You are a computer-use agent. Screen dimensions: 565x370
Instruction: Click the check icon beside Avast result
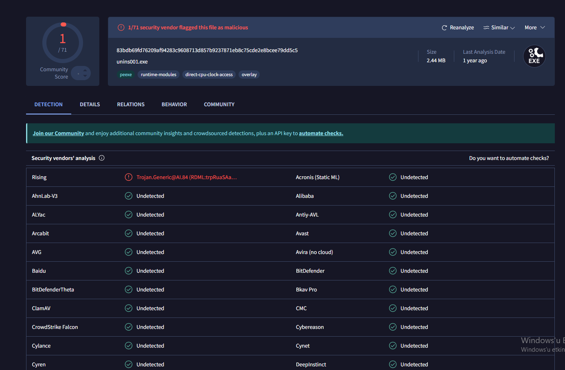click(x=393, y=233)
